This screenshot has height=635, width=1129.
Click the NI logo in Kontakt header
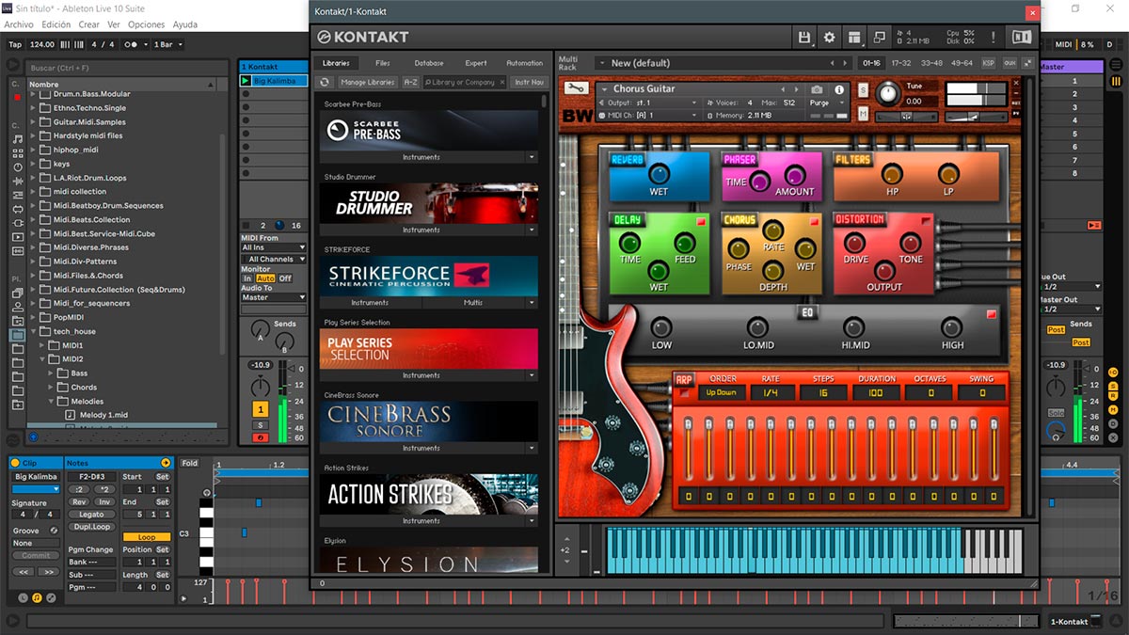point(1021,38)
